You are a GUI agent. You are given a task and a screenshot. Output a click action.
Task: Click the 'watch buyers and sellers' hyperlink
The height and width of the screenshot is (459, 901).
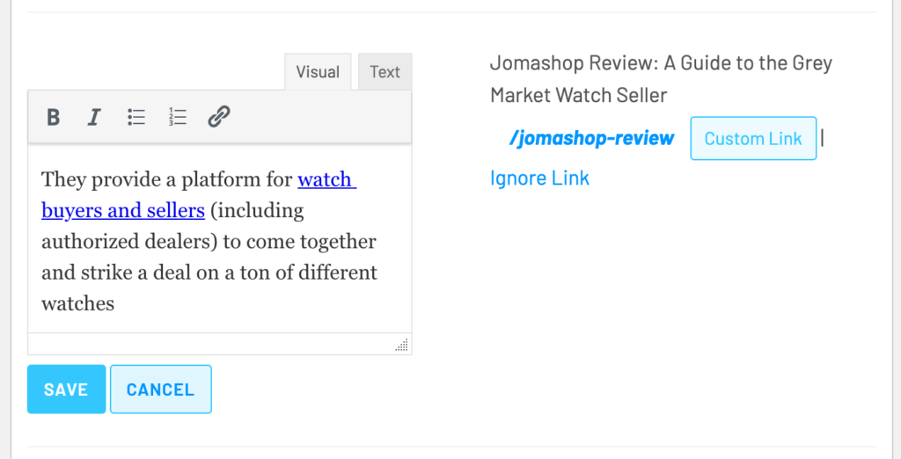pyautogui.click(x=199, y=194)
